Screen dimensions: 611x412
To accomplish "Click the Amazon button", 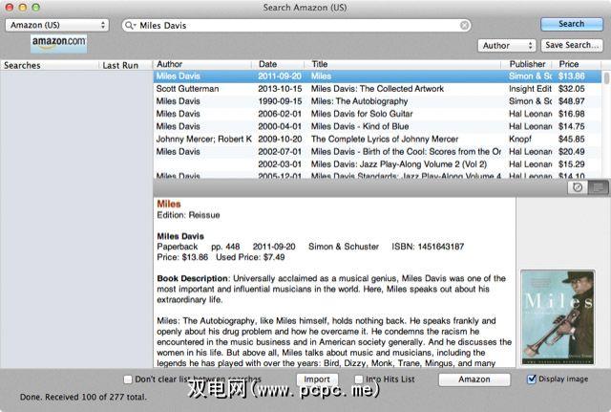I will 474,379.
